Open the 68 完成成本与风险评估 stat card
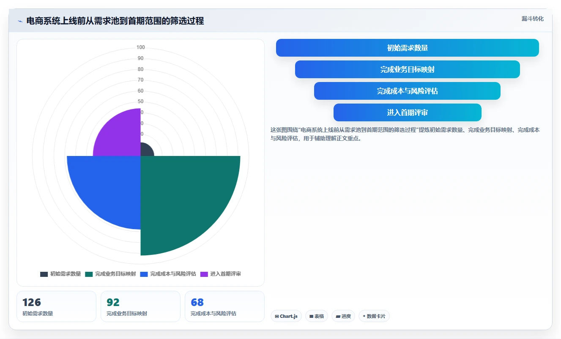The height and width of the screenshot is (339, 561). [x=224, y=306]
